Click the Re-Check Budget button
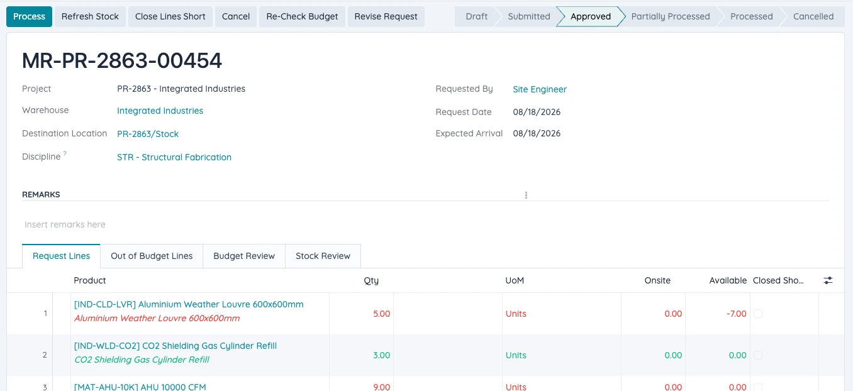The image size is (853, 391). (x=302, y=16)
